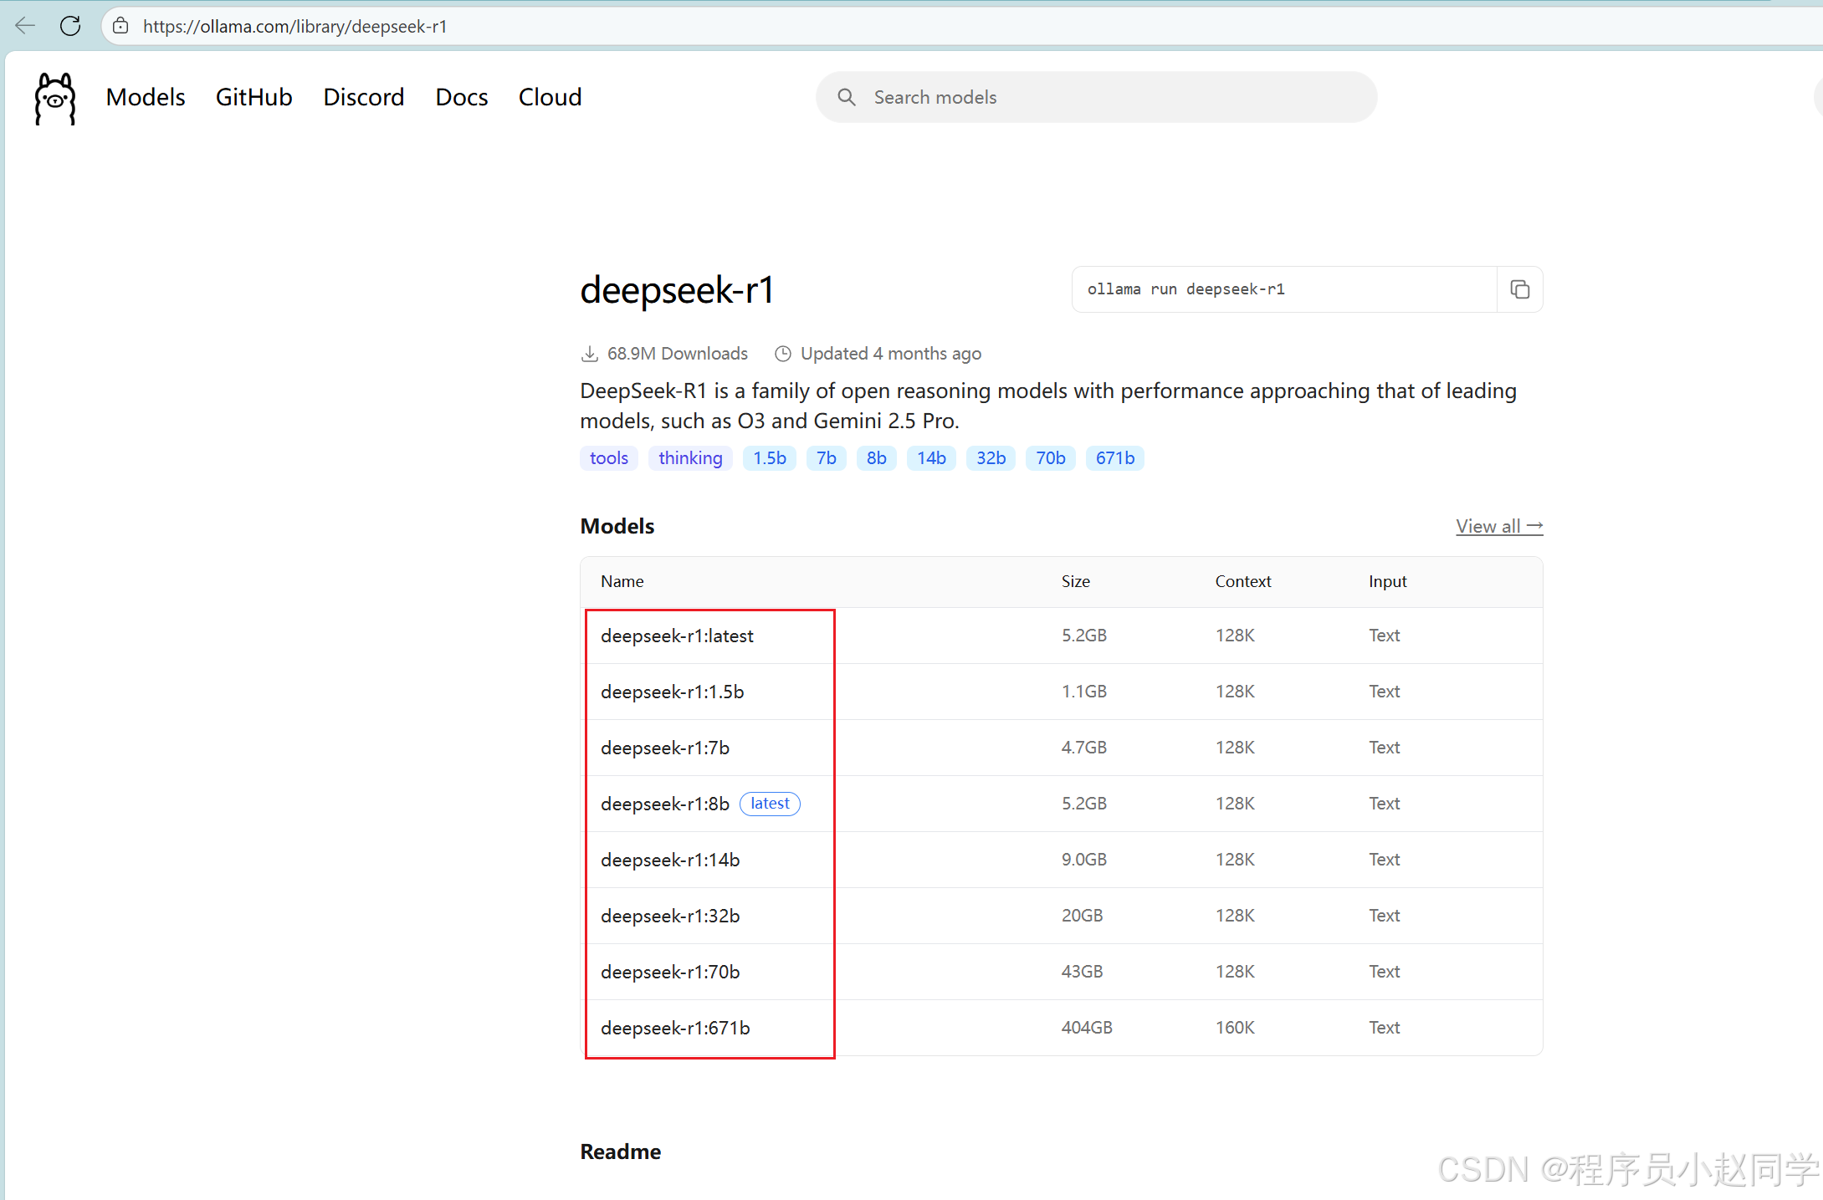Viewport: 1823px width, 1200px height.
Task: Click the Ollama llama logo
Action: click(55, 98)
